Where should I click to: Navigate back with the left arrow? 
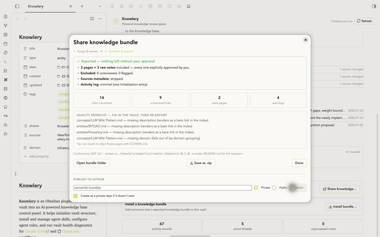(x=17, y=19)
